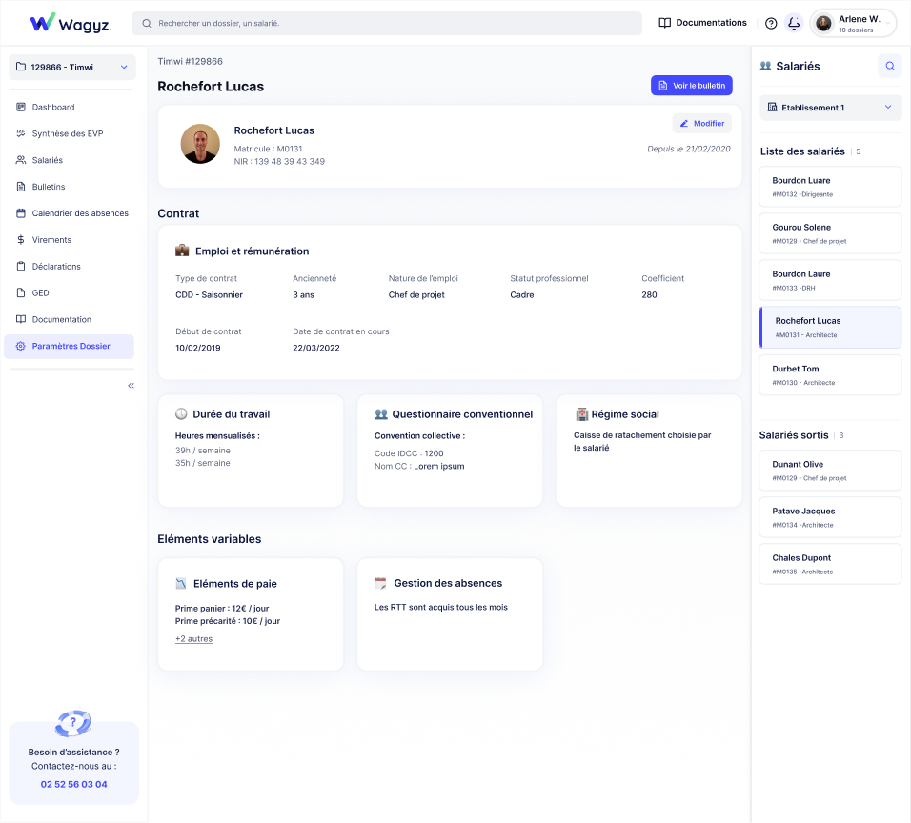Click the Prime panier : 12€ / jour text
Image resolution: width=911 pixels, height=823 pixels.
point(222,608)
